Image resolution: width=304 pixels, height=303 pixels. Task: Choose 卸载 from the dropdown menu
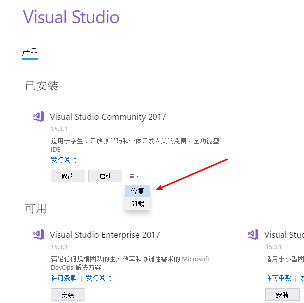tap(137, 204)
